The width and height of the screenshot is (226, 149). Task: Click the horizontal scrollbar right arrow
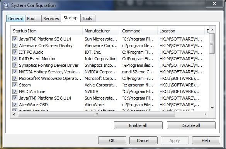coord(206,114)
